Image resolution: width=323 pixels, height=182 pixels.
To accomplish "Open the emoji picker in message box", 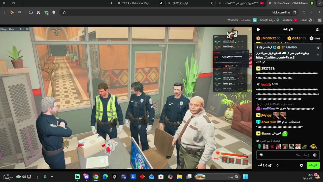I will (x=315, y=155).
